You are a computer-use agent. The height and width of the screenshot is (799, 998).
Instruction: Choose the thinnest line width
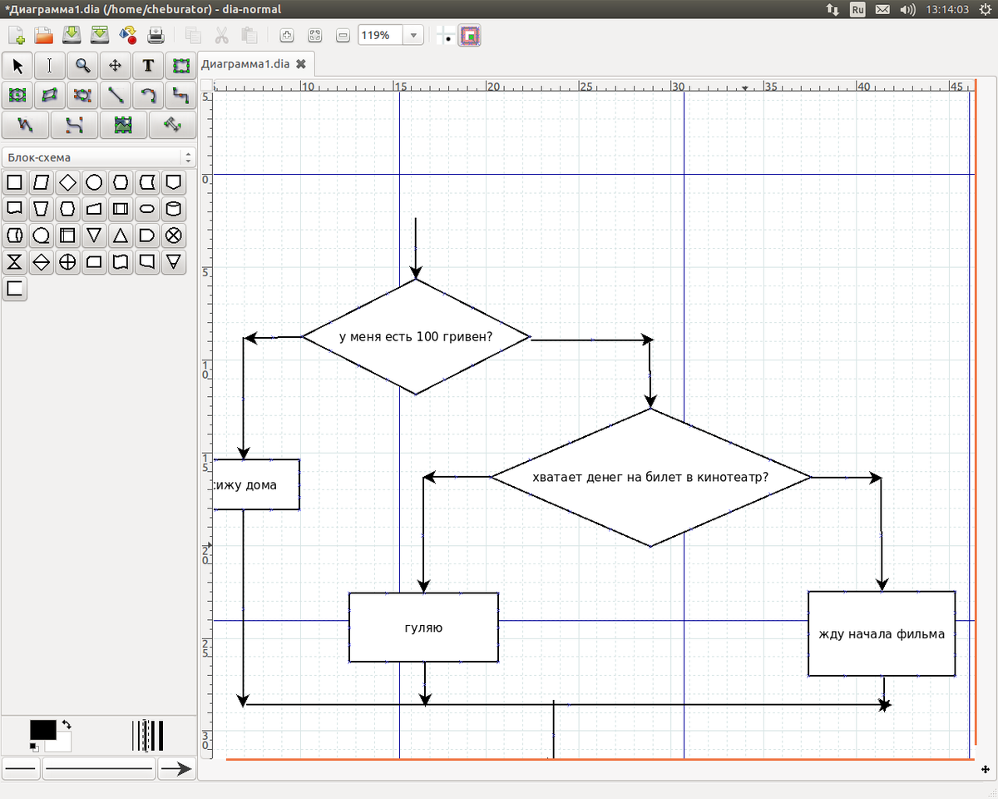point(133,736)
